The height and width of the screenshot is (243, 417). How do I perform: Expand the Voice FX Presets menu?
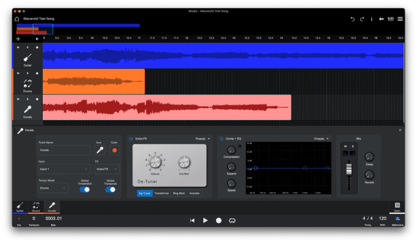[203, 139]
